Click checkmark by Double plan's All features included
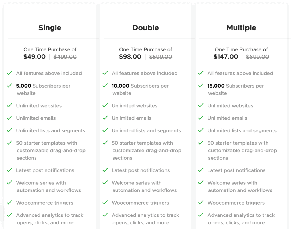 pos(105,73)
